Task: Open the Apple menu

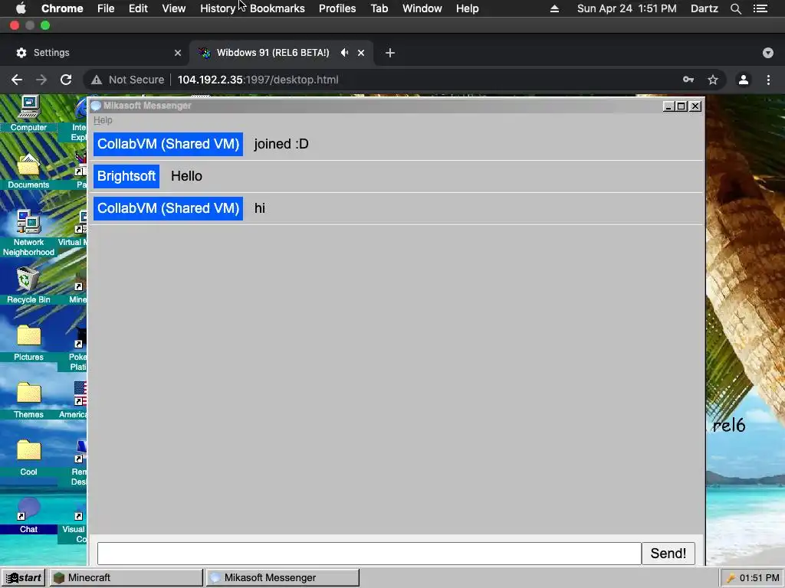Action: [x=21, y=8]
